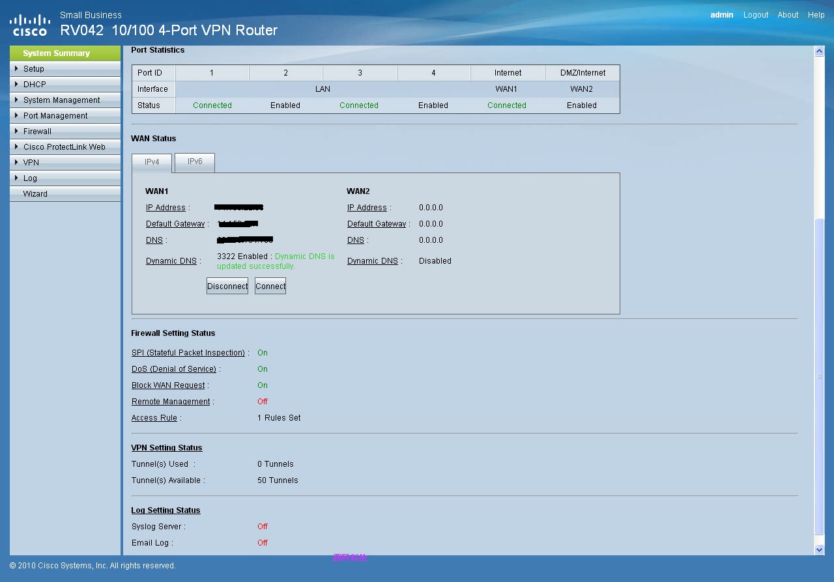This screenshot has width=834, height=582.
Task: Expand the DHCP menu arrow
Action: [16, 84]
